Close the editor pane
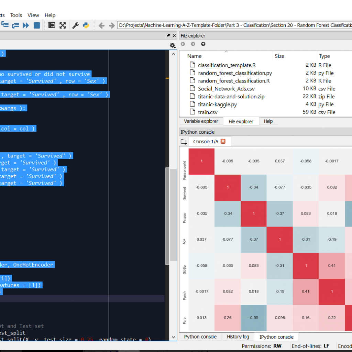 [174, 35]
